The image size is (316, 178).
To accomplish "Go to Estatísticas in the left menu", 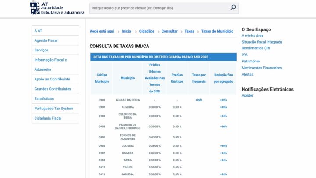I will click(44, 98).
